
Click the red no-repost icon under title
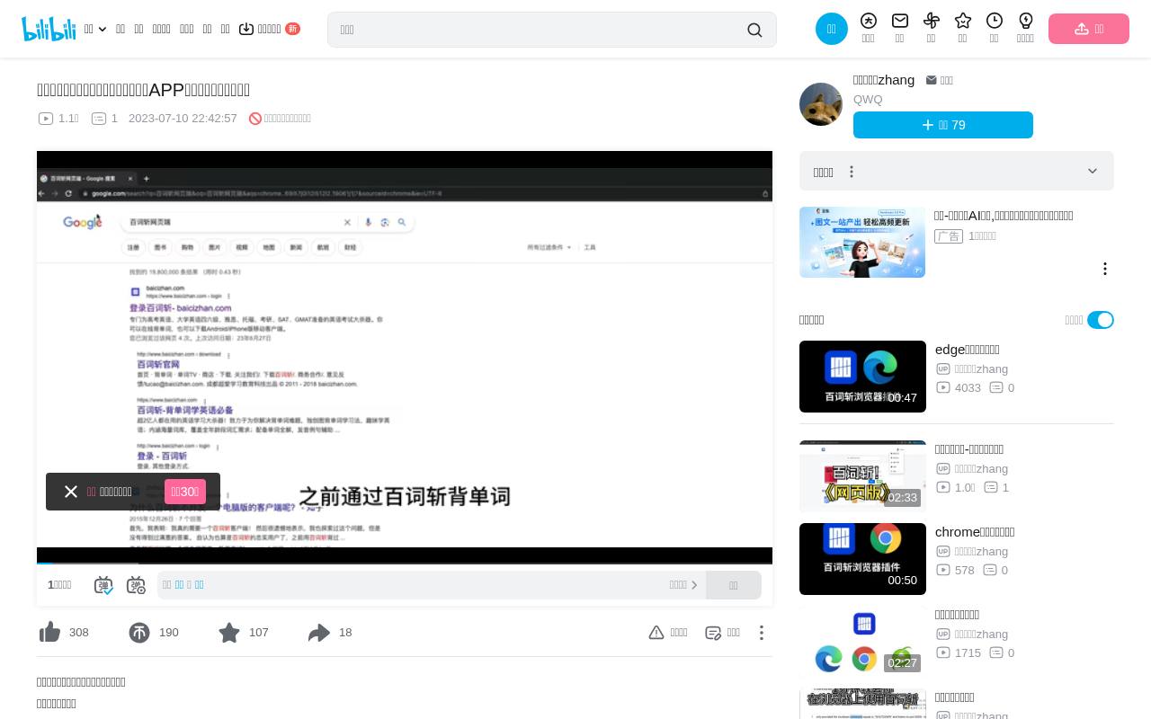click(255, 119)
